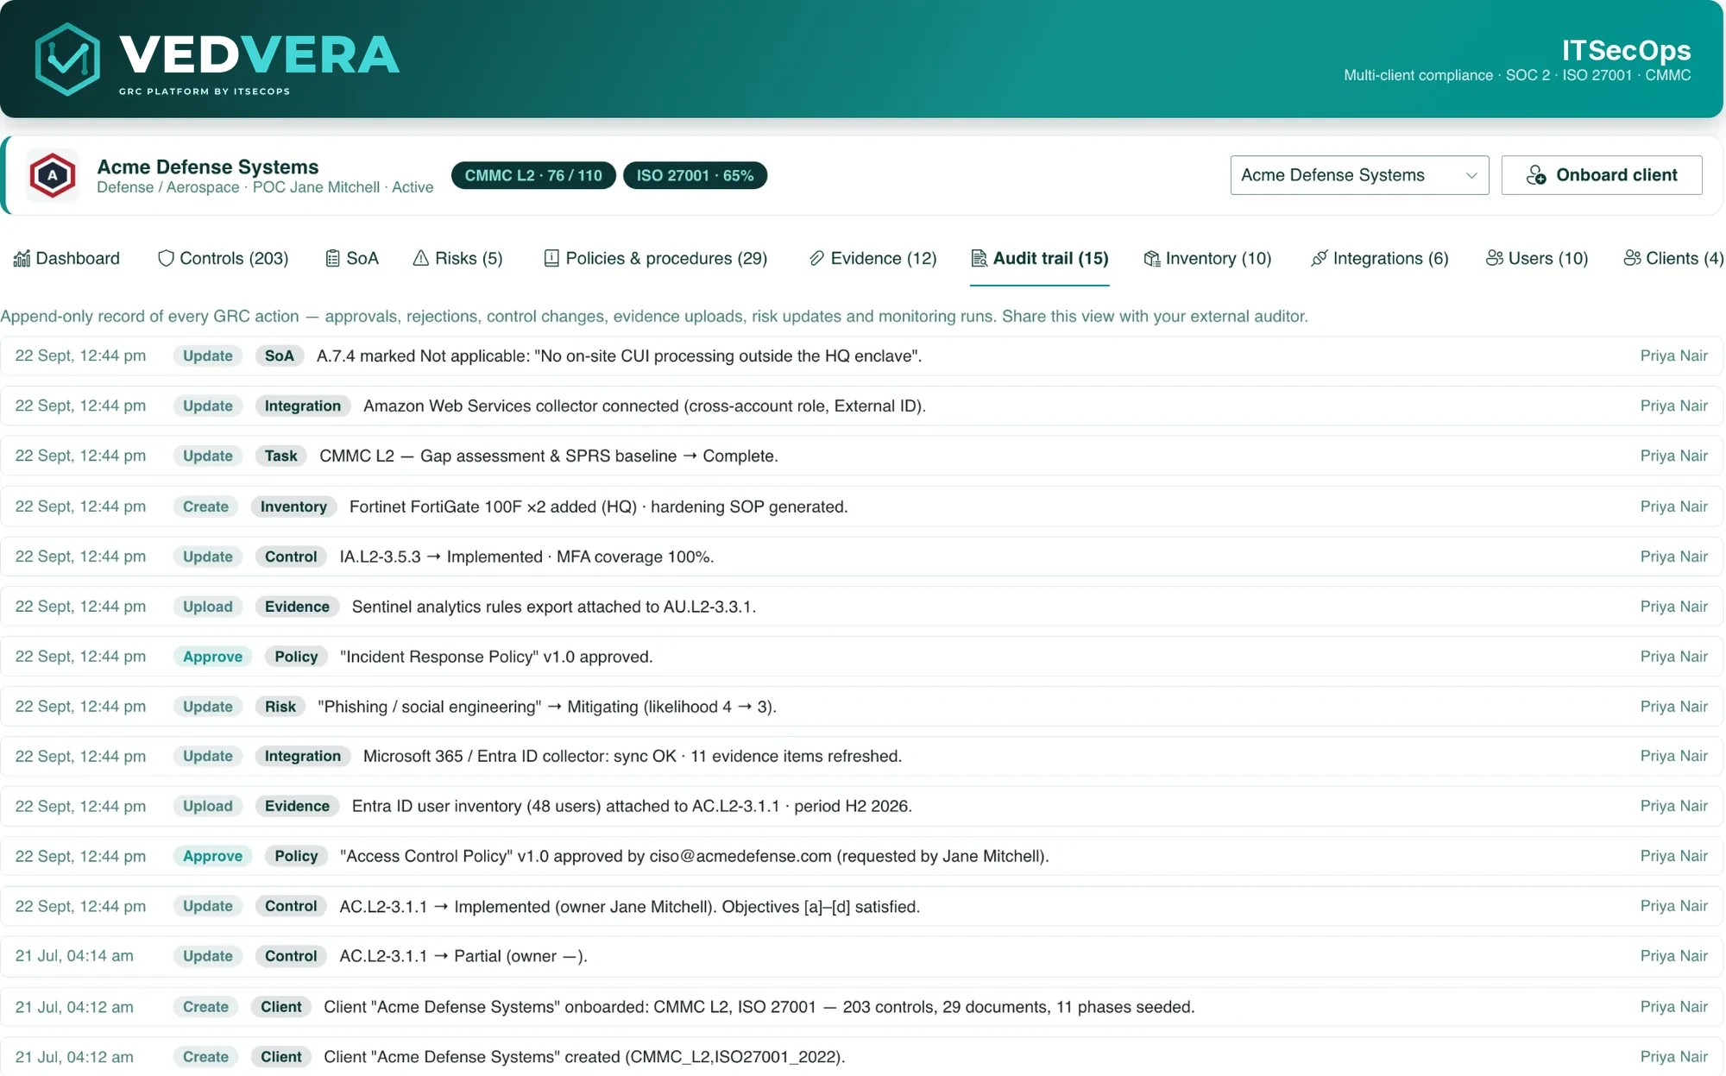Viewport: 1726px width, 1076px height.
Task: Click the Users people icon
Action: click(1495, 258)
